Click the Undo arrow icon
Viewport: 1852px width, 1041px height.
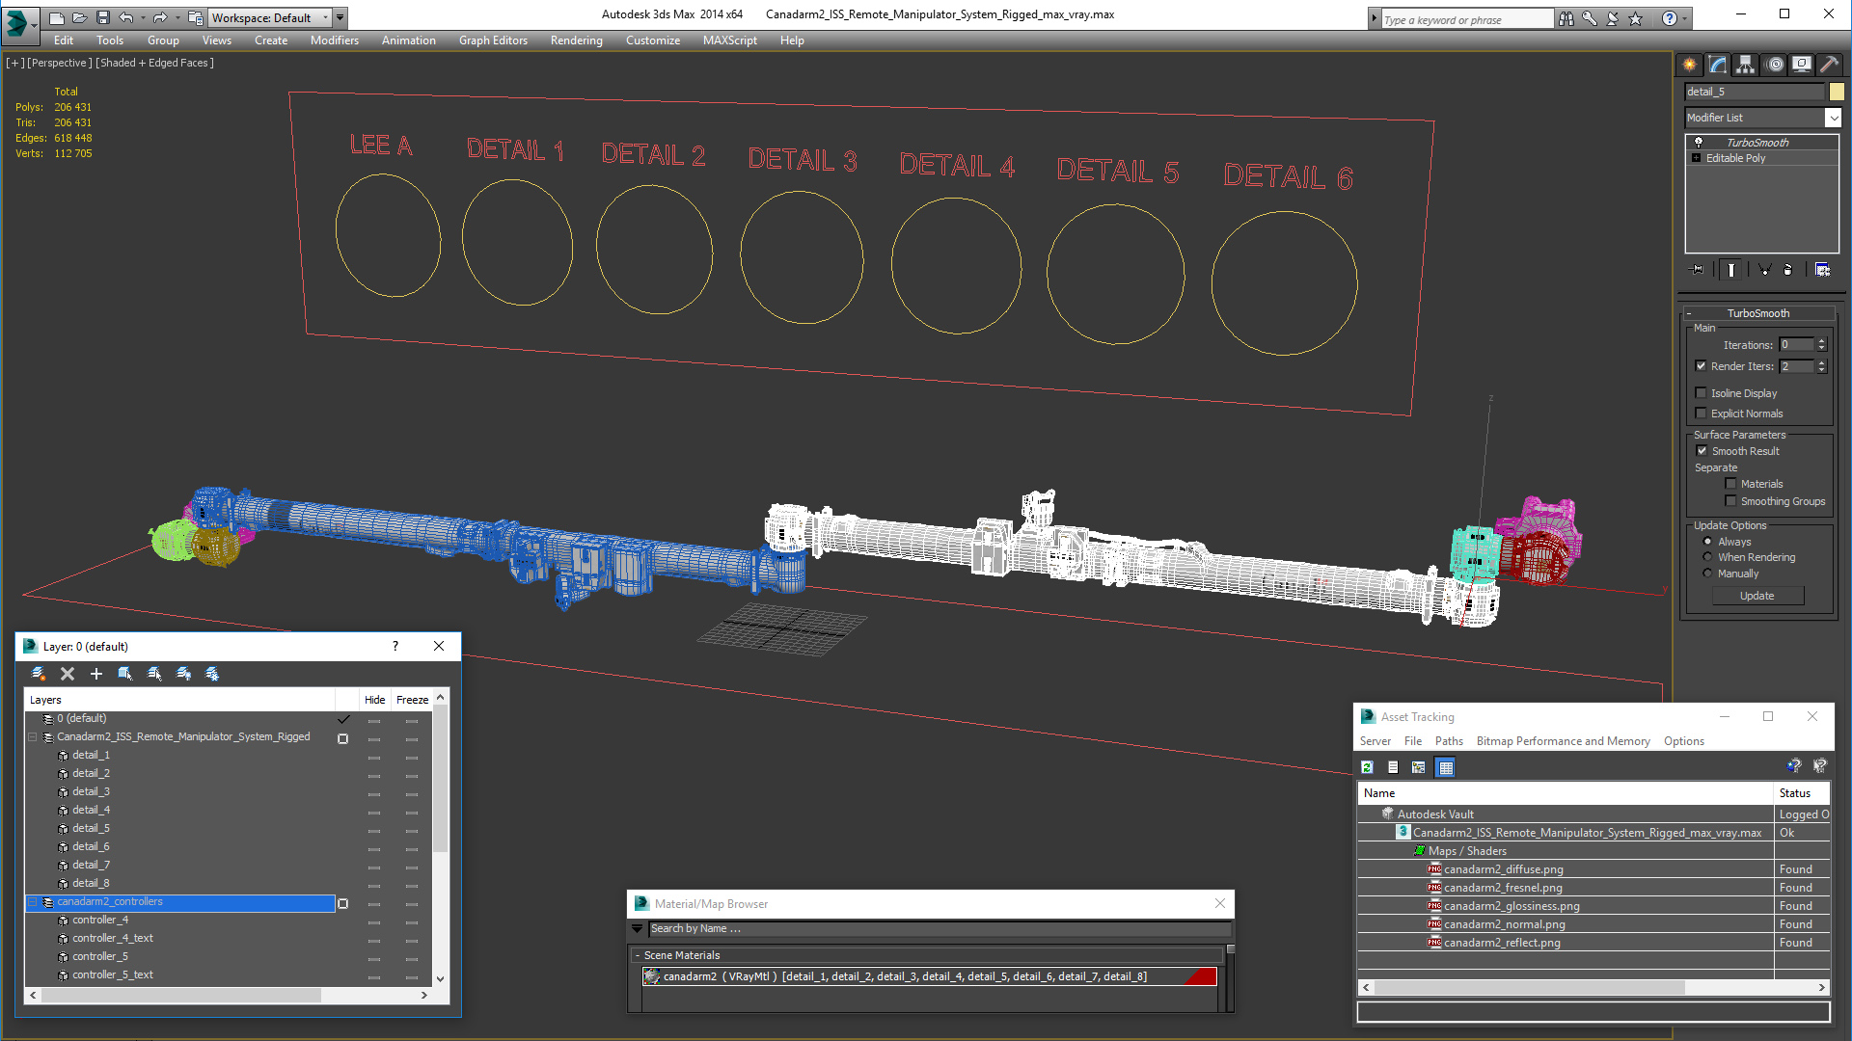coord(126,17)
